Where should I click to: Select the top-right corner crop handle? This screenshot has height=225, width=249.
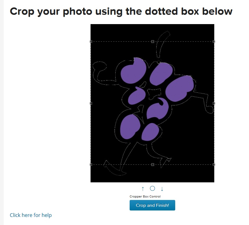[214, 41]
